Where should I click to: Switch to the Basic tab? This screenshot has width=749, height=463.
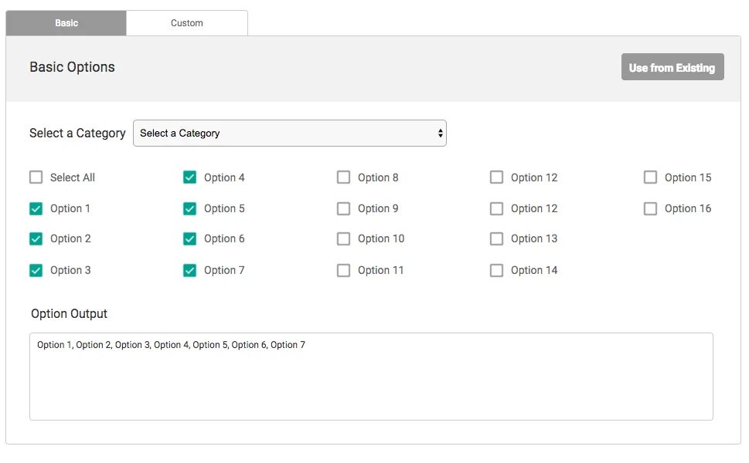(x=66, y=23)
